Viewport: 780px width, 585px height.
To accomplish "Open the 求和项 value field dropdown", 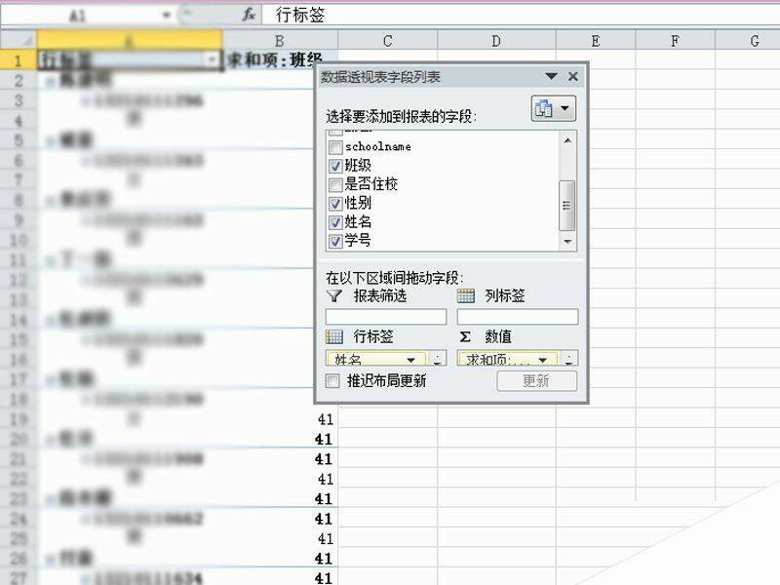I will click(x=543, y=360).
